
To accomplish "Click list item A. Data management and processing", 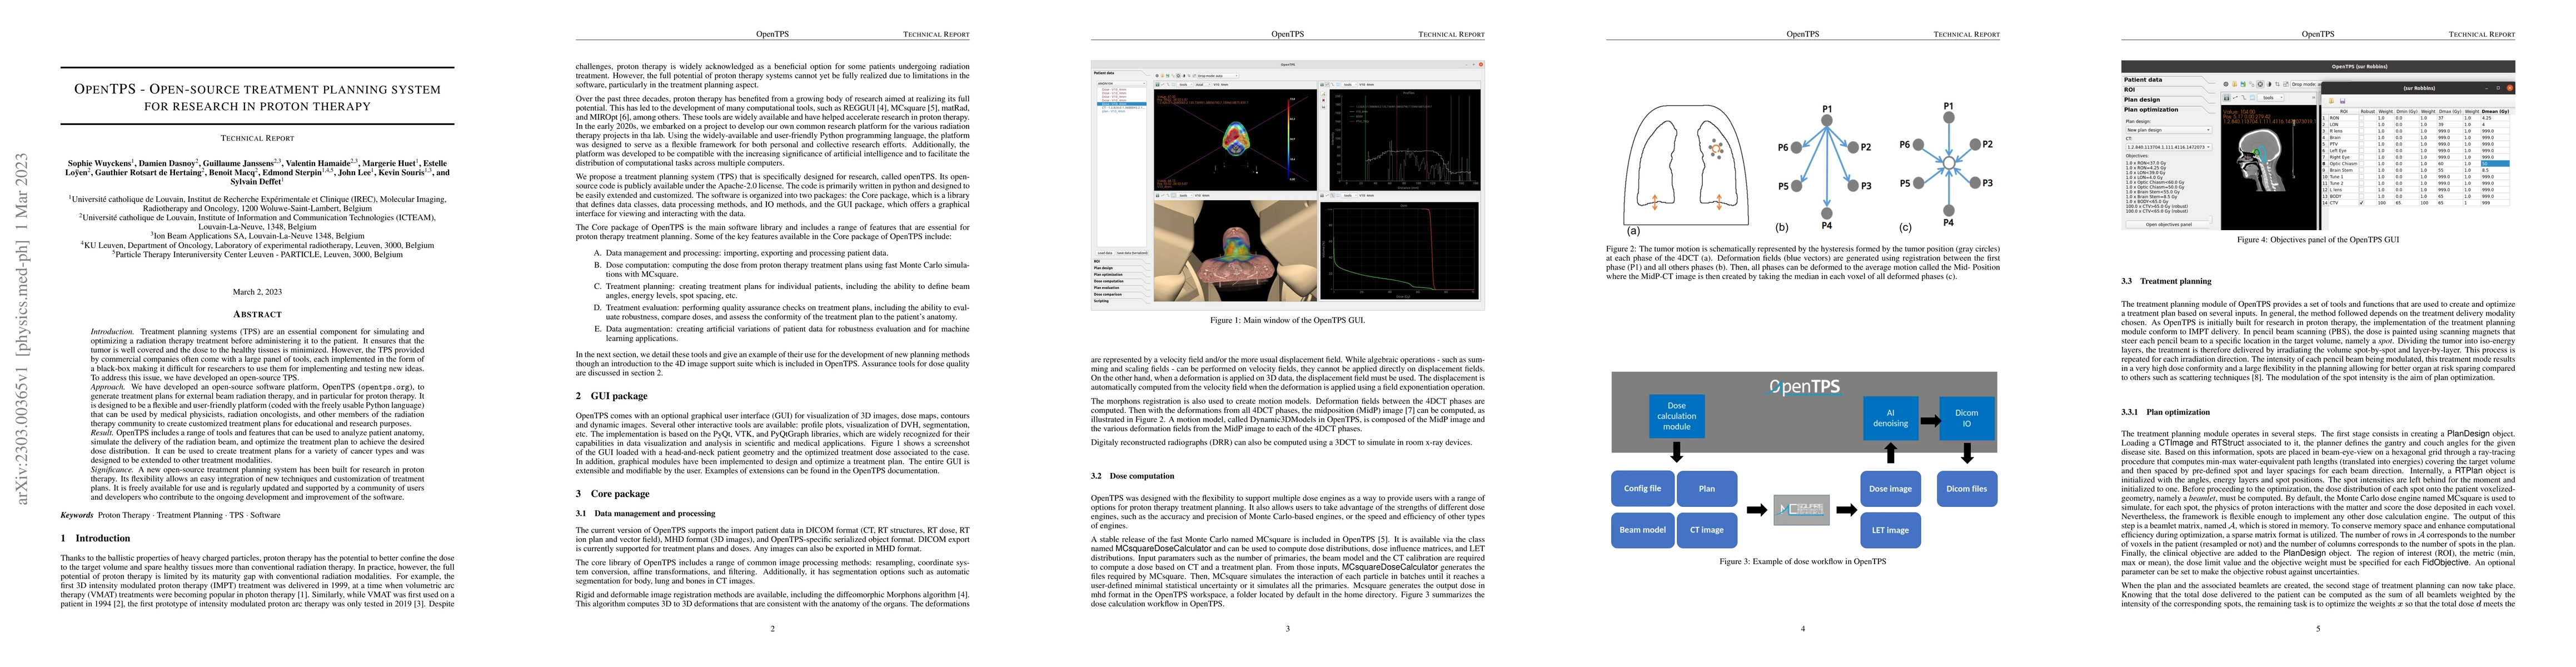I will click(741, 253).
